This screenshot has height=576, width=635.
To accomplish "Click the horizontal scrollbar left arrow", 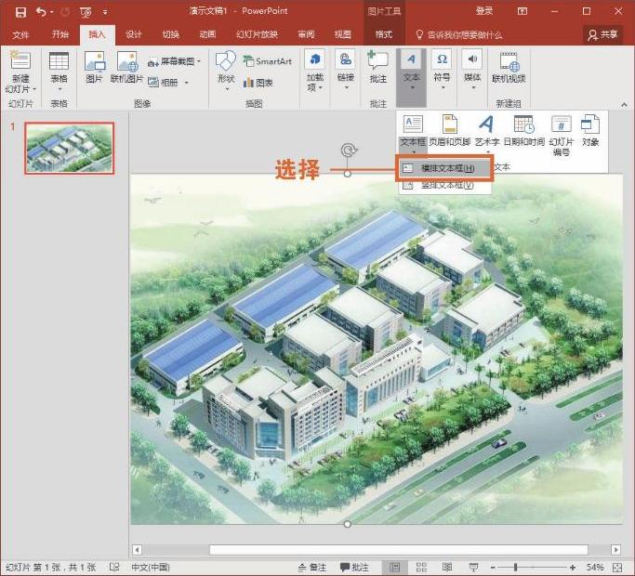I will (137, 550).
